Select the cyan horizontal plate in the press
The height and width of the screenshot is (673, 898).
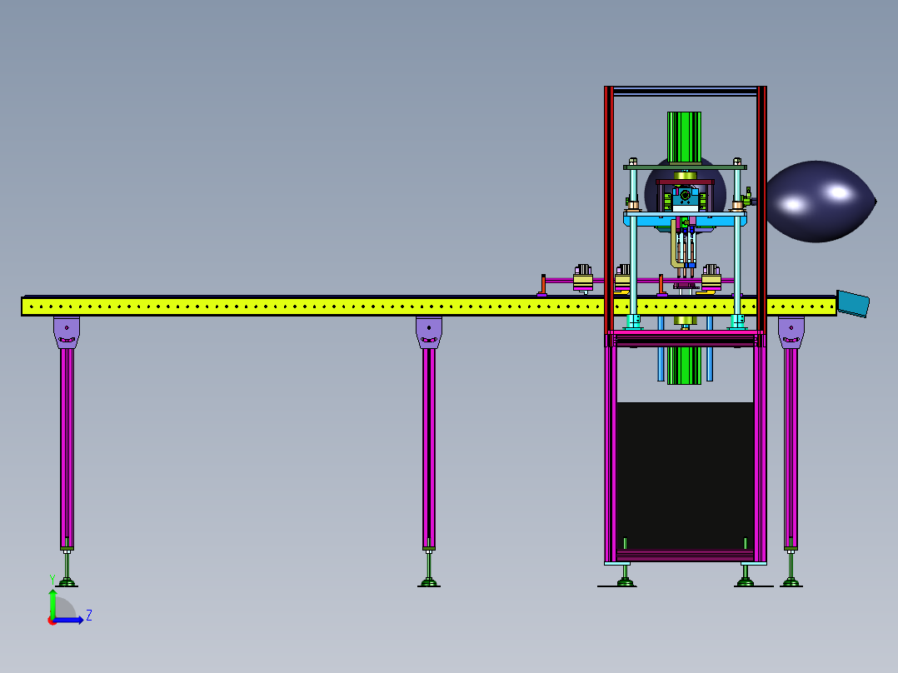coord(685,219)
